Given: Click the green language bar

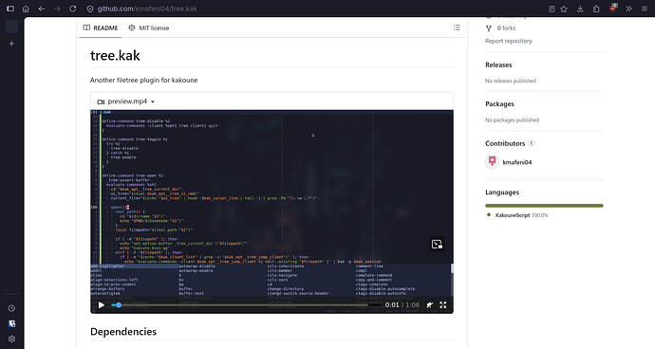Looking at the screenshot, I should click(x=544, y=206).
